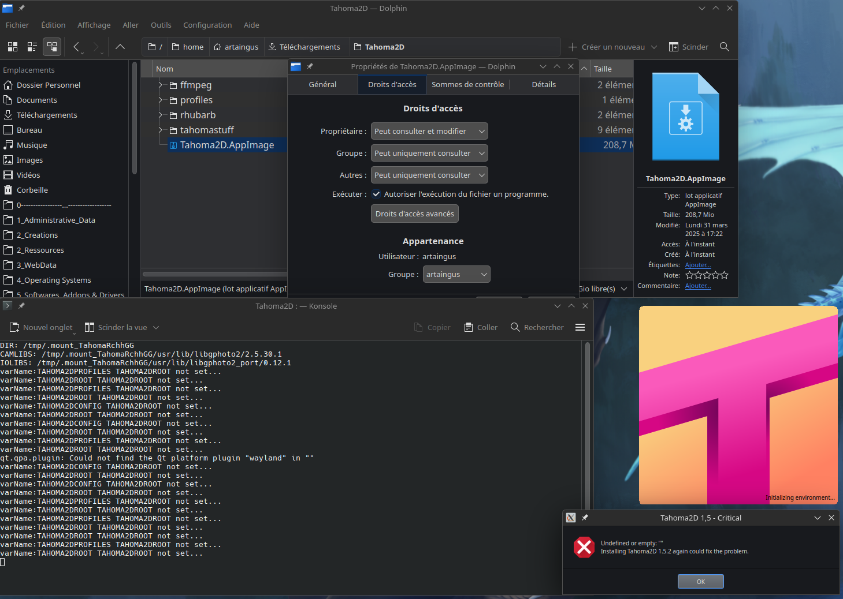Open Créer un nouveau menu

(612, 47)
